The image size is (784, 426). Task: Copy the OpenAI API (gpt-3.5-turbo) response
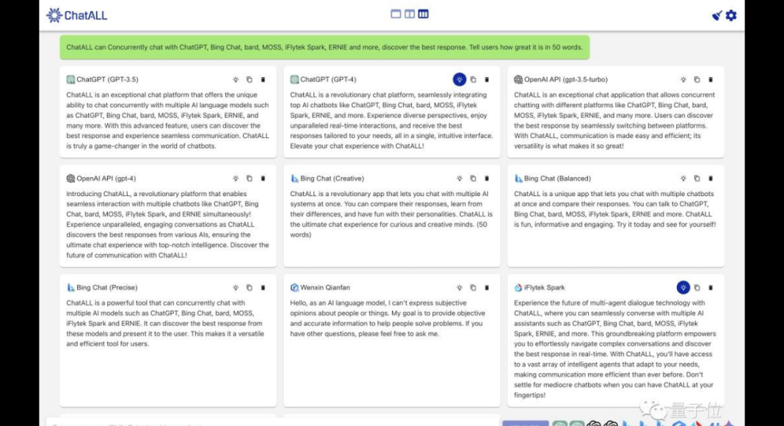(697, 79)
